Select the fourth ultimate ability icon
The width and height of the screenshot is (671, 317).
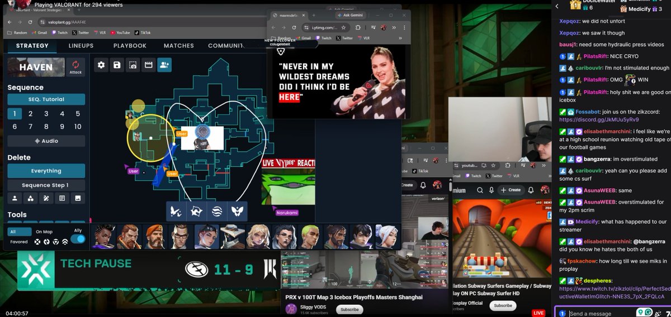click(237, 212)
